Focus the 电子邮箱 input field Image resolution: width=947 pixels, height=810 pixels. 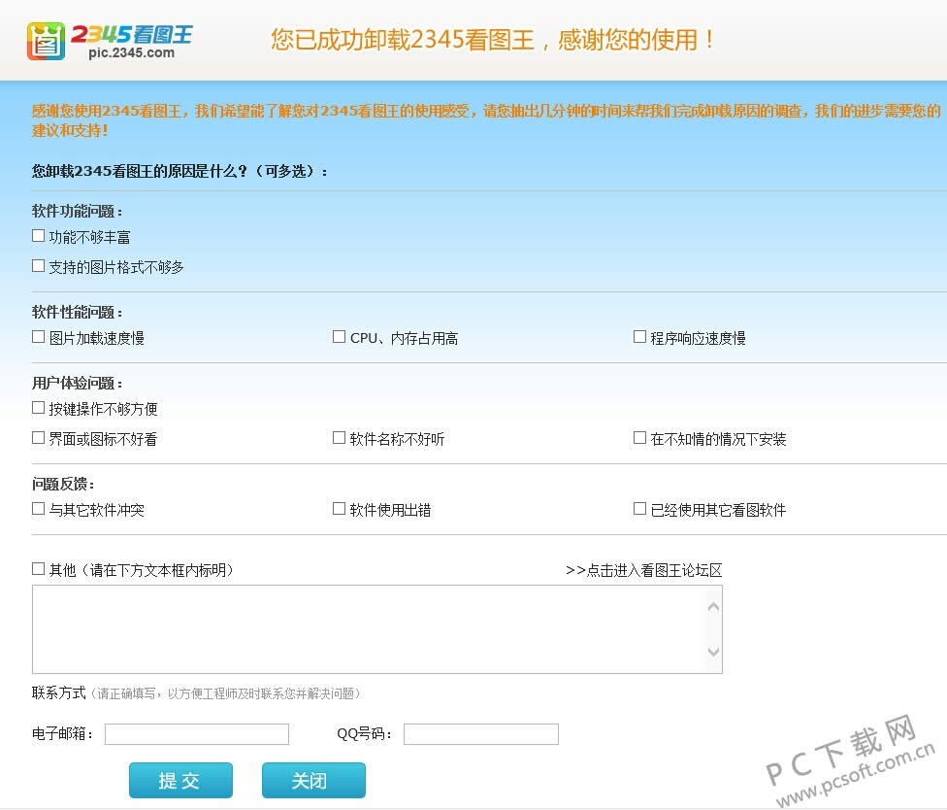197,734
